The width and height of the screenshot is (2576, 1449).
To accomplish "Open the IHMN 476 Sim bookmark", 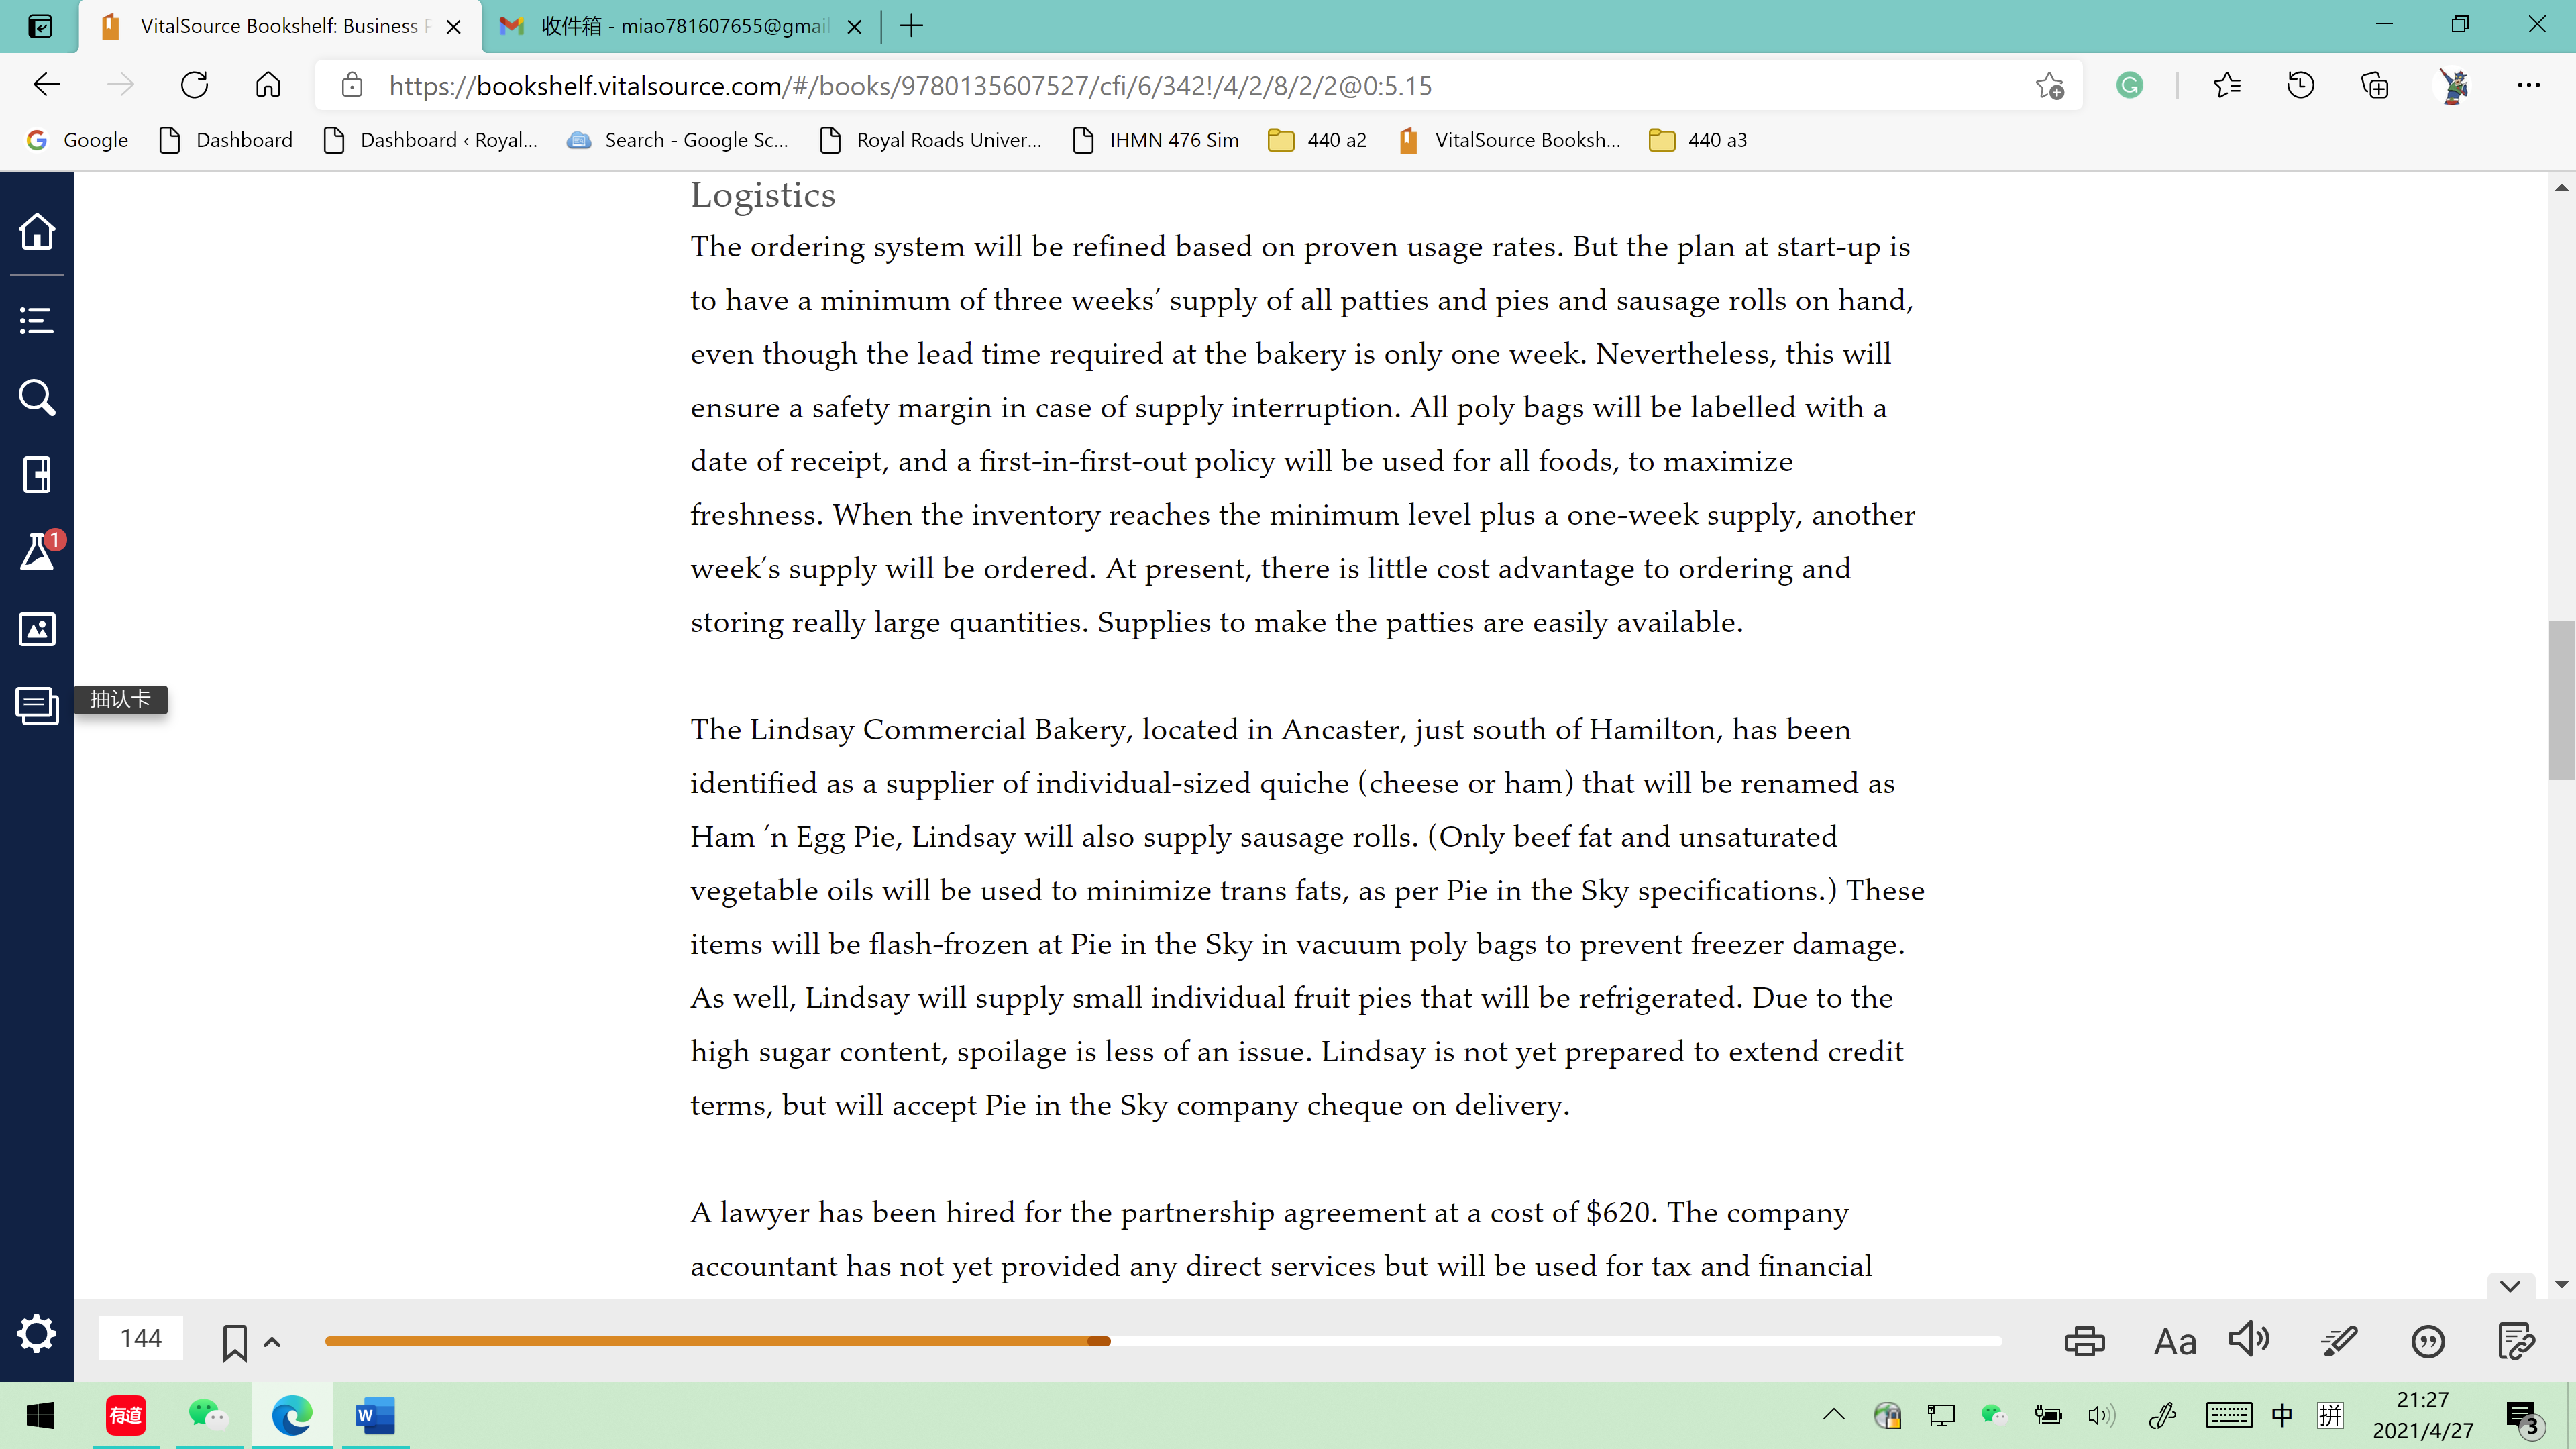I will click(1155, 140).
